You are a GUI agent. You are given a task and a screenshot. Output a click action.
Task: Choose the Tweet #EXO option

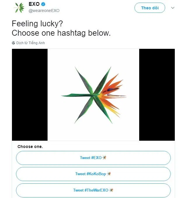[93, 158]
